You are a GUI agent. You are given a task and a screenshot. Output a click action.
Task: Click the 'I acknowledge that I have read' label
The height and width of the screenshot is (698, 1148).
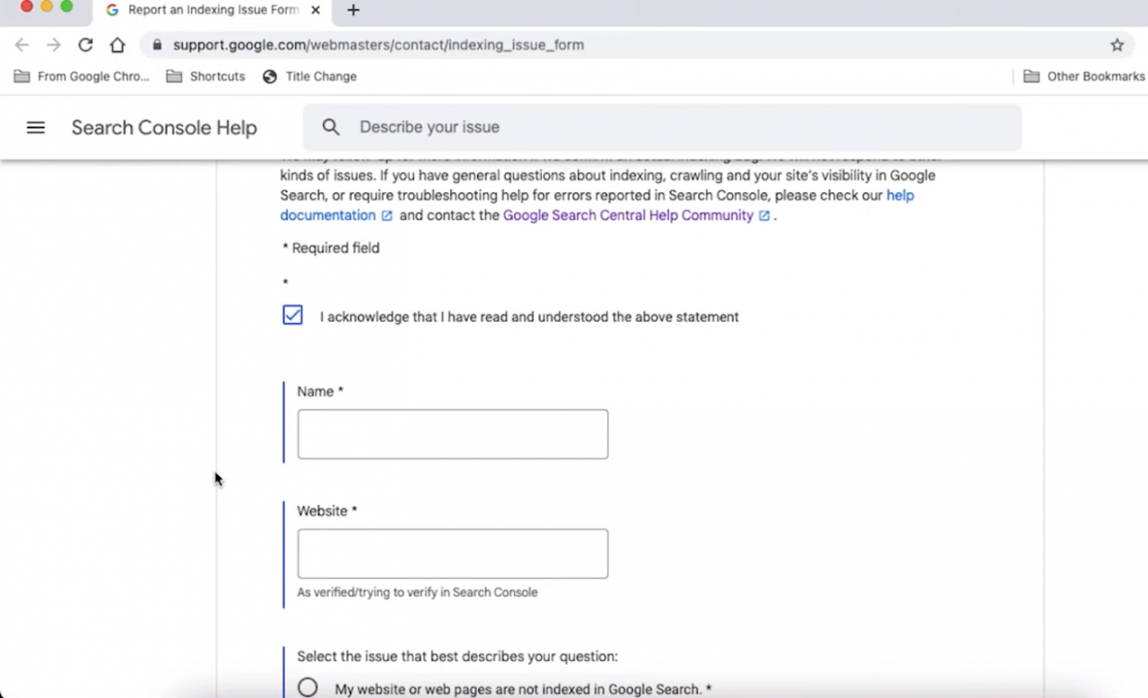coord(529,317)
